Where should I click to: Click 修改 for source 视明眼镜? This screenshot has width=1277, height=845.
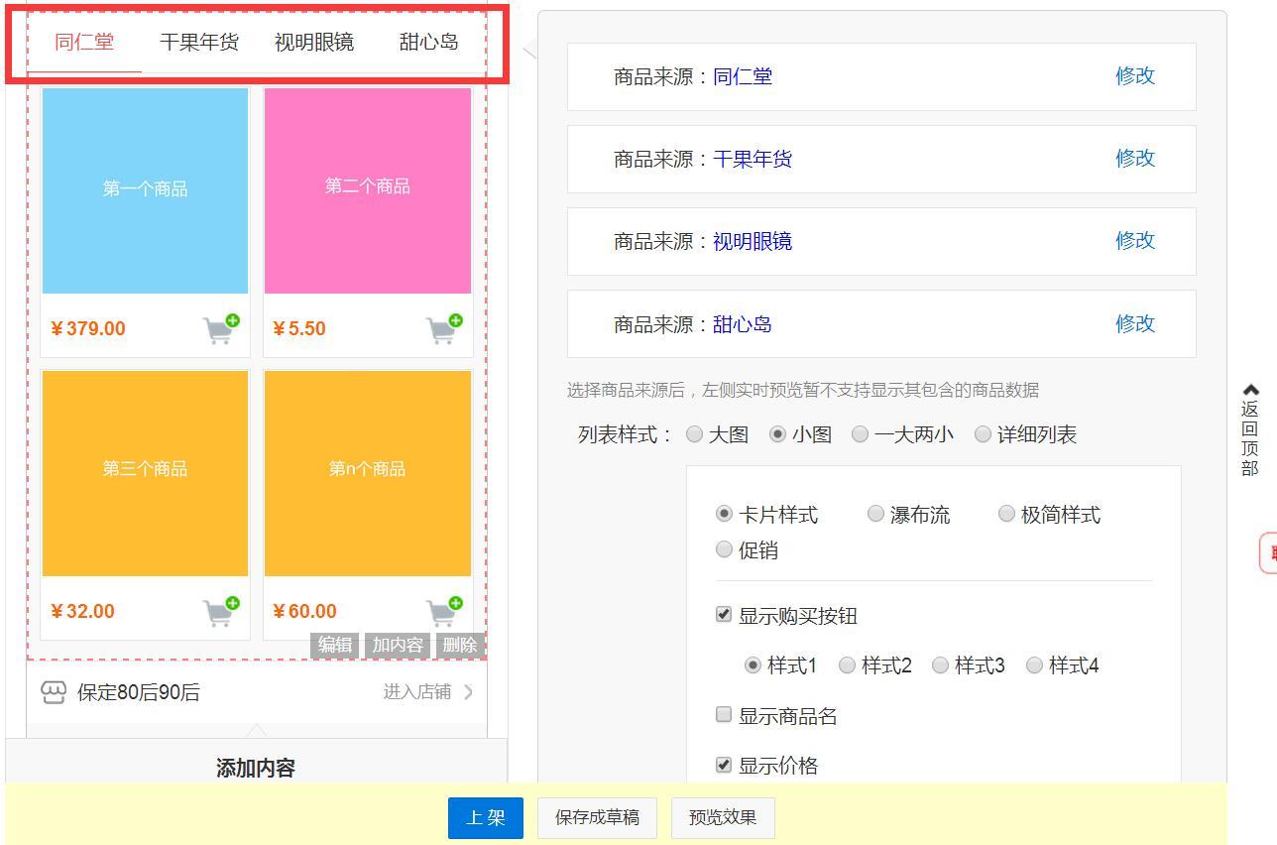[x=1135, y=240]
